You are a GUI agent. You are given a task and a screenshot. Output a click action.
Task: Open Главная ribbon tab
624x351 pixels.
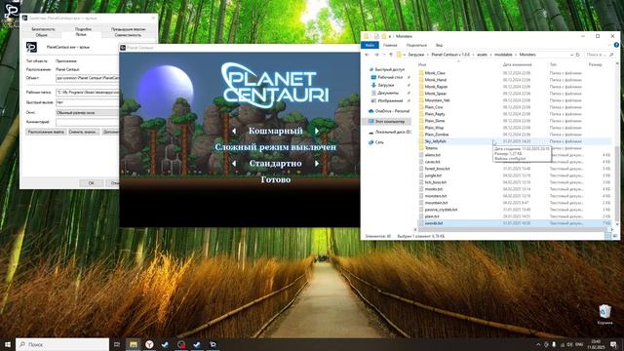pyautogui.click(x=390, y=46)
